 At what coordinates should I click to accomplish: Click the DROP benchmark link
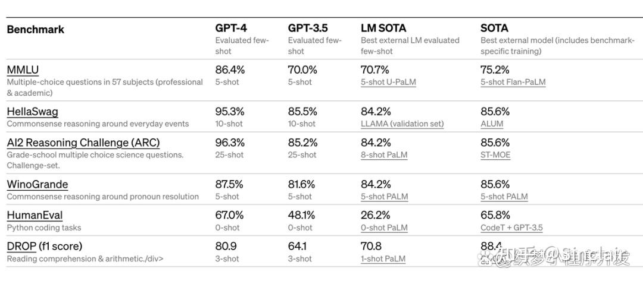pos(20,246)
